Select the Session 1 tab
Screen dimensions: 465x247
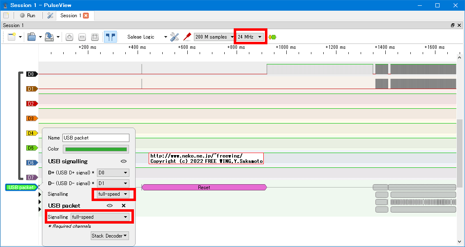point(71,16)
